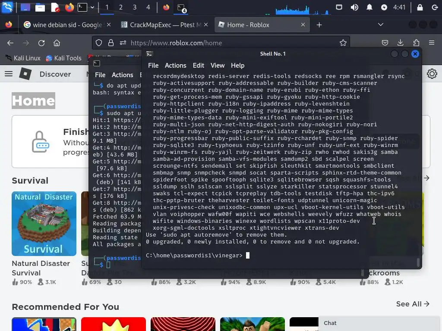Image resolution: width=442 pixels, height=331 pixels.
Task: Switch to workspace 3
Action: [135, 7]
